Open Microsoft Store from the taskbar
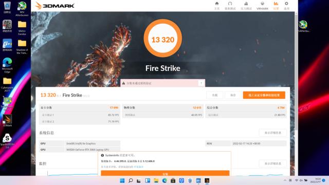The width and height of the screenshot is (329, 185). tap(173, 180)
